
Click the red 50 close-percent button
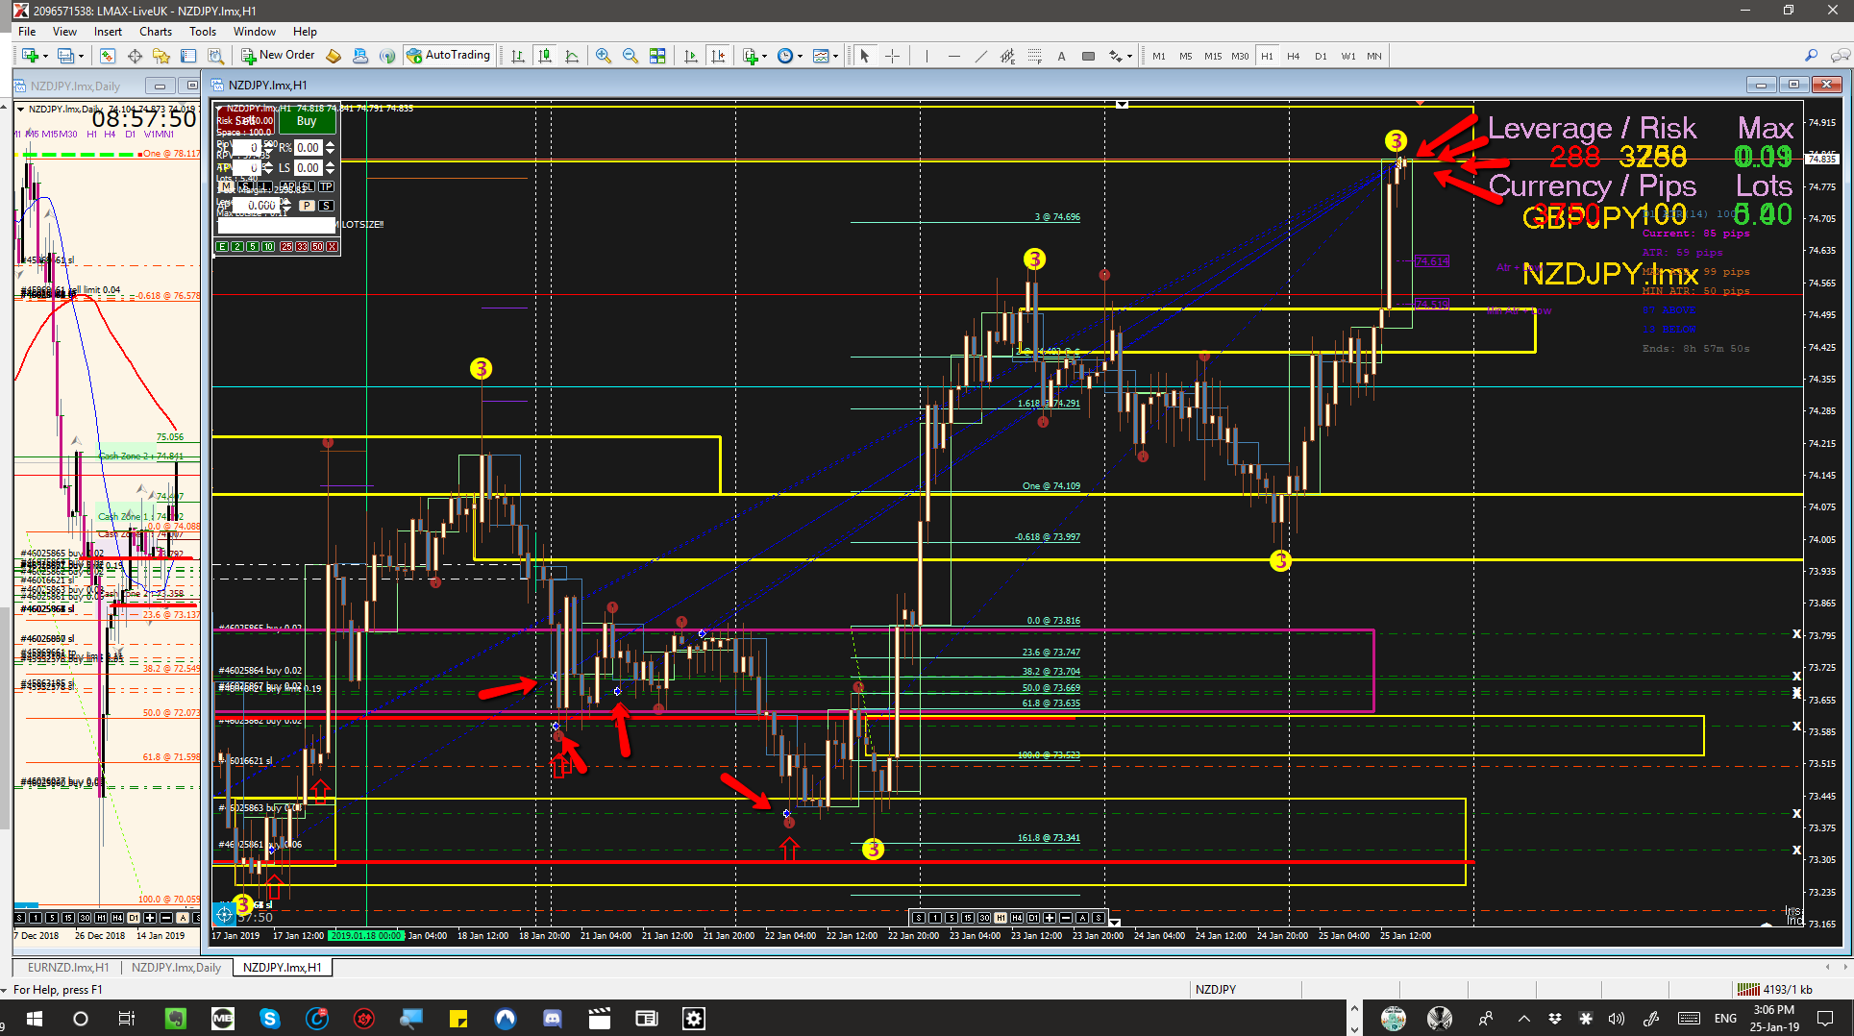tap(317, 247)
